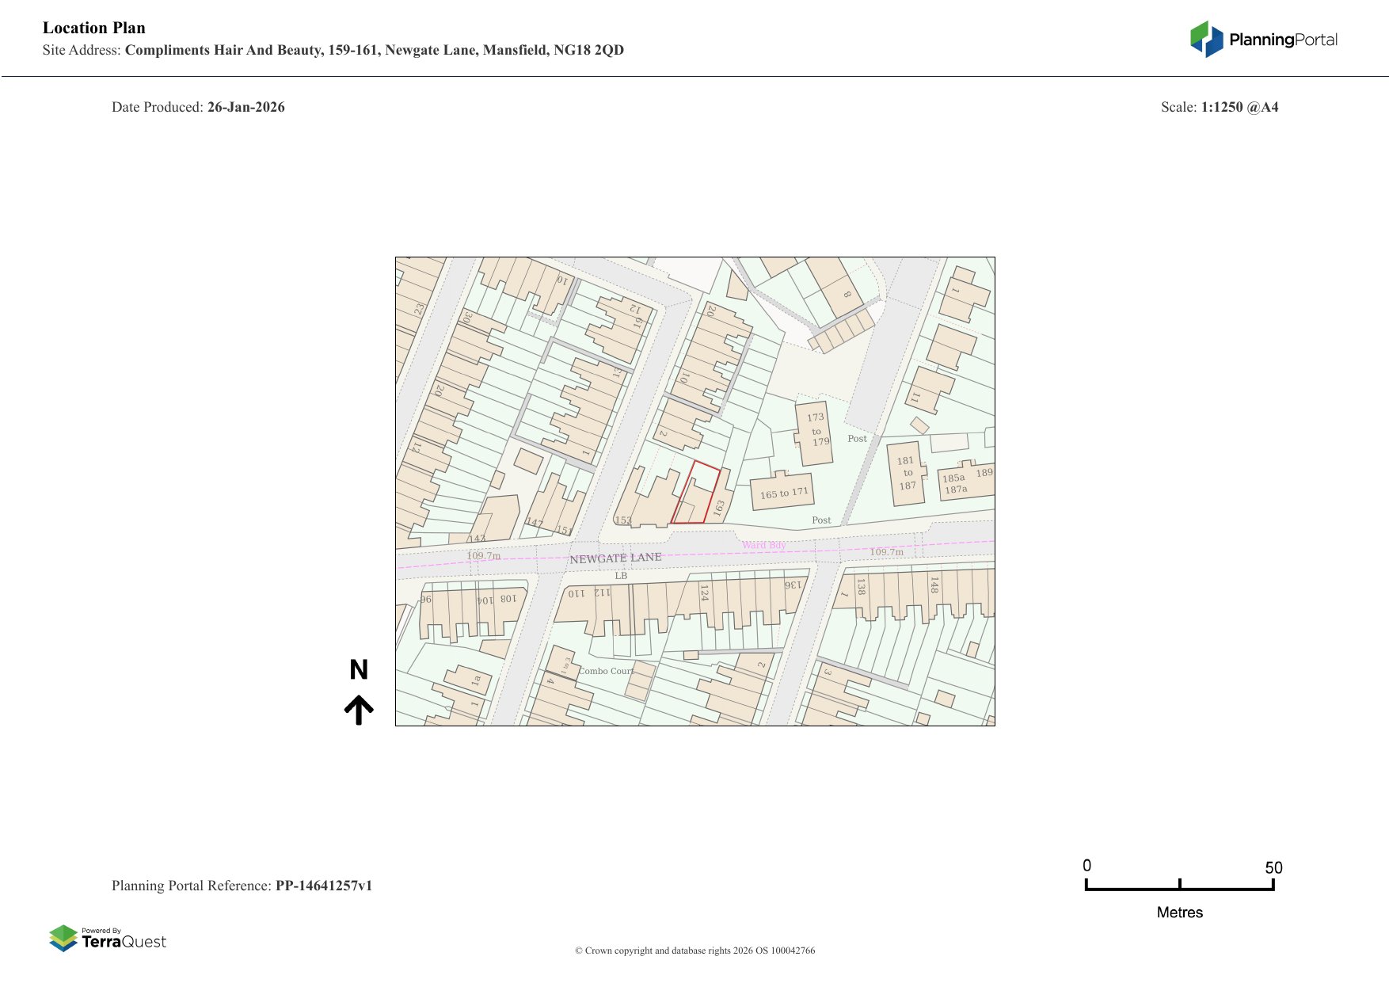The width and height of the screenshot is (1389, 983).
Task: Click the site address text
Action: [374, 50]
